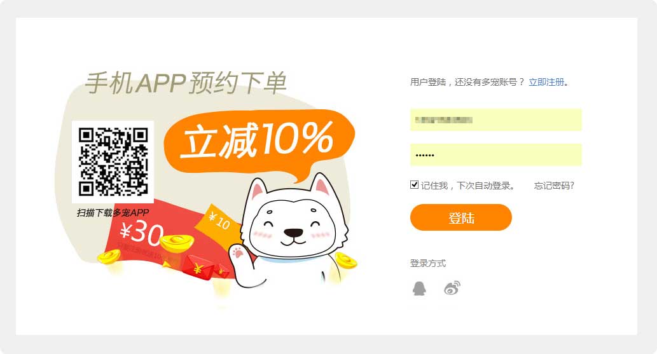Click the 手机APP预约下单 heading
The width and height of the screenshot is (657, 354).
186,83
